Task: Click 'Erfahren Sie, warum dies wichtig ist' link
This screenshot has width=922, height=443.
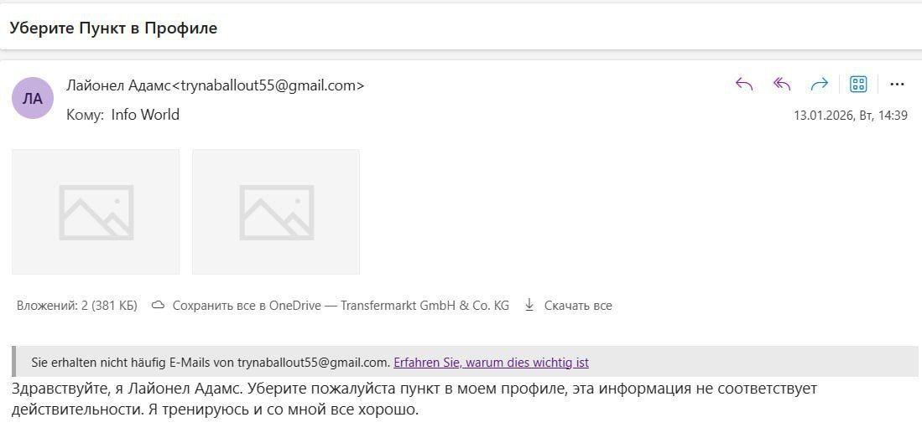Action: pos(491,363)
